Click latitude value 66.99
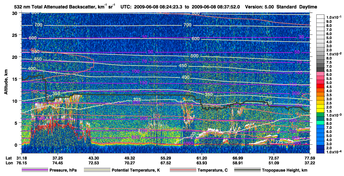Image resolution: width=344 pixels, height=176 pixels. click(237, 158)
